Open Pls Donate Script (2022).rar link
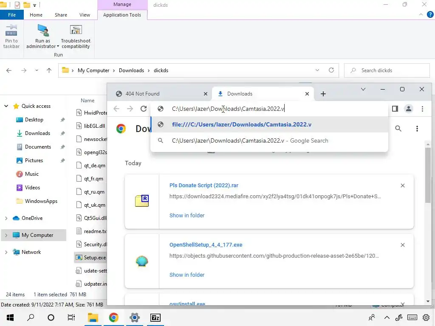This screenshot has height=326, width=435. (203, 185)
